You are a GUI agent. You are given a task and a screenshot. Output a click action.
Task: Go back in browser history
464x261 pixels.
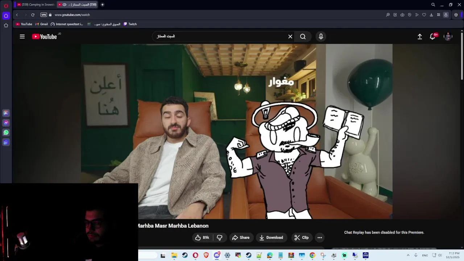point(17,15)
